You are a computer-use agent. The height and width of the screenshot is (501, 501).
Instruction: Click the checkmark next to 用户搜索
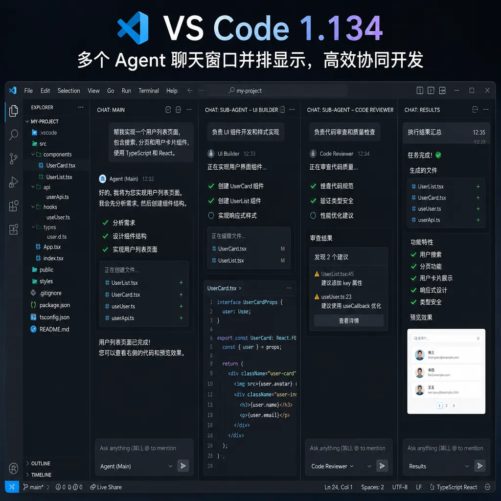413,254
